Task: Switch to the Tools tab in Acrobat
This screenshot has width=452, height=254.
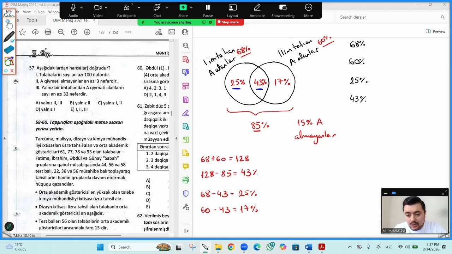Action: (x=32, y=20)
